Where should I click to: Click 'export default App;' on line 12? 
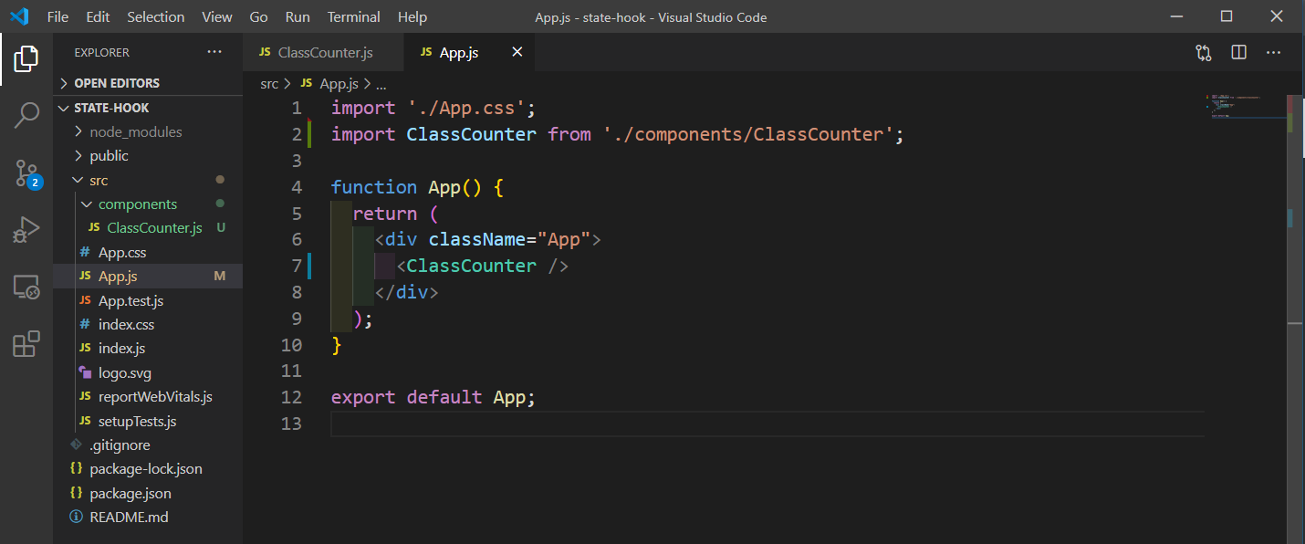[x=433, y=397]
